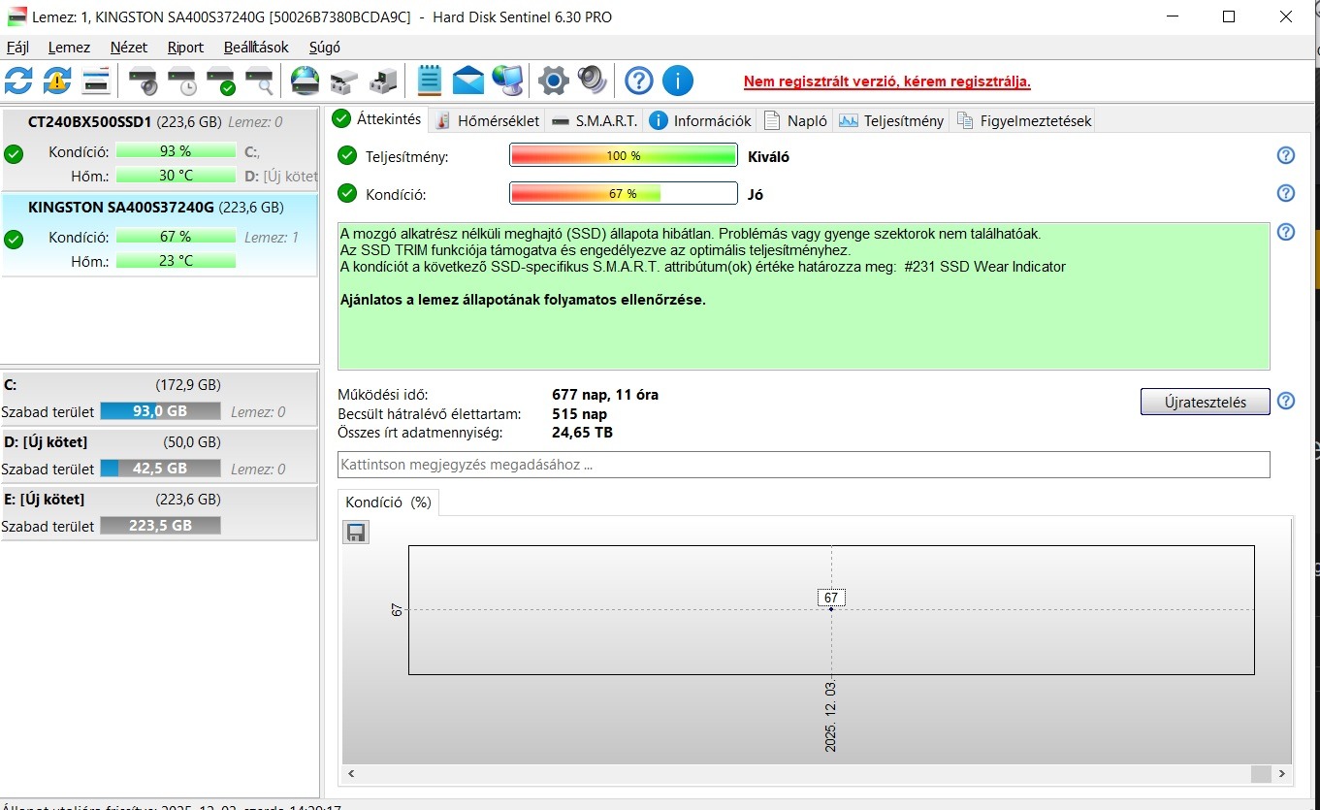Select the KINGSTON SA400S37240G disk entry
The width and height of the screenshot is (1320, 810).
pyautogui.click(x=159, y=235)
